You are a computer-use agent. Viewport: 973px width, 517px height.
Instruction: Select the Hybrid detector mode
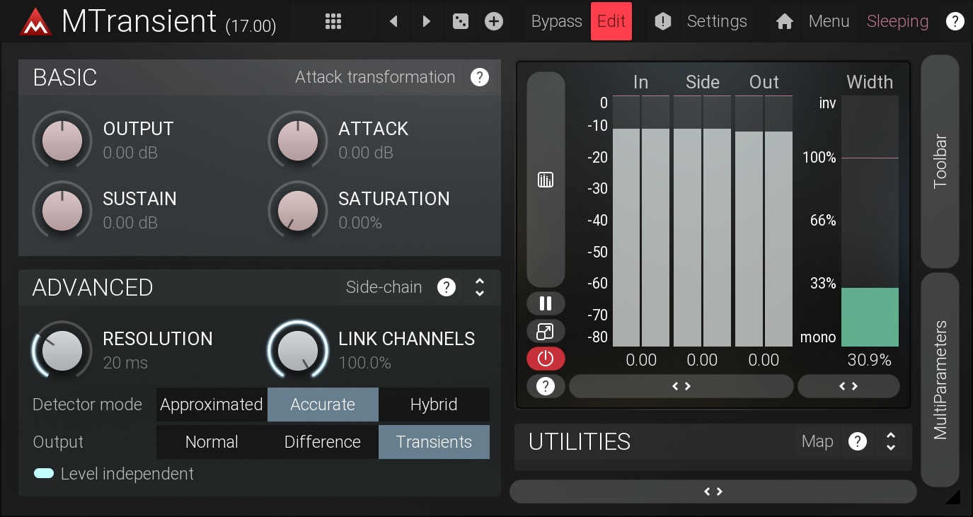pos(434,405)
